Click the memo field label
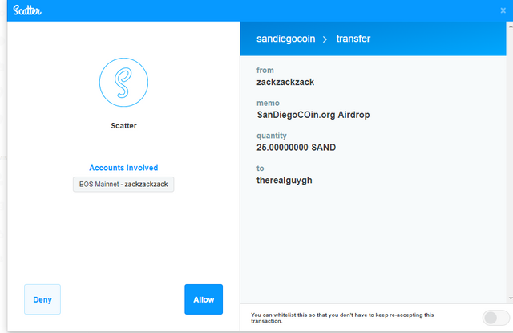Image resolution: width=513 pixels, height=333 pixels. 268,103
